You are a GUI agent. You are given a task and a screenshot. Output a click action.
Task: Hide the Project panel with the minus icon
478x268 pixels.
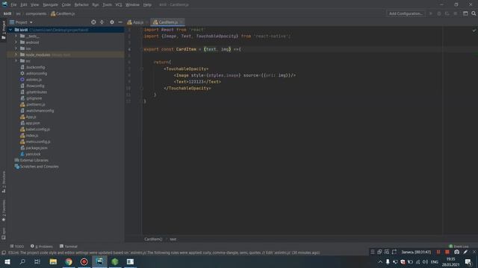pyautogui.click(x=120, y=22)
